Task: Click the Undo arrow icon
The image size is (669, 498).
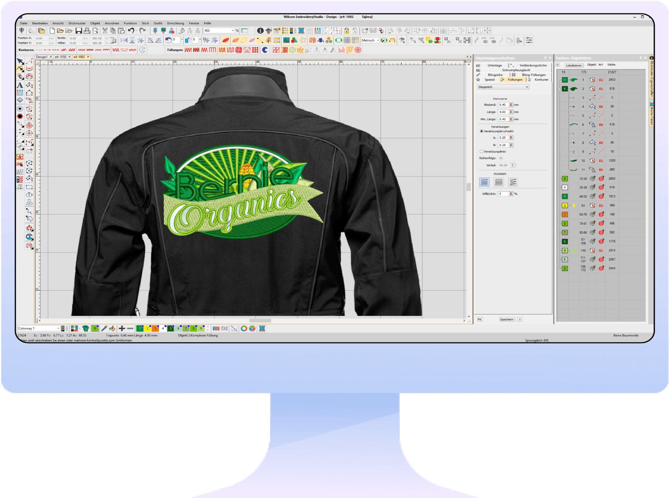Action: tap(131, 31)
